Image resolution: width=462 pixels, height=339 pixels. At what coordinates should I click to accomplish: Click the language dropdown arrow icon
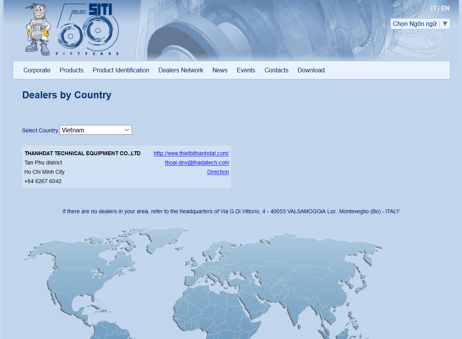point(445,24)
